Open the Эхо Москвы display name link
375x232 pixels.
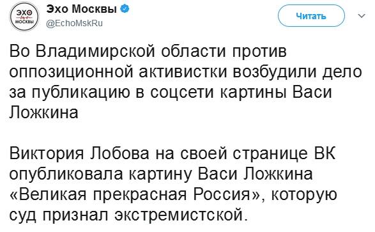82,9
